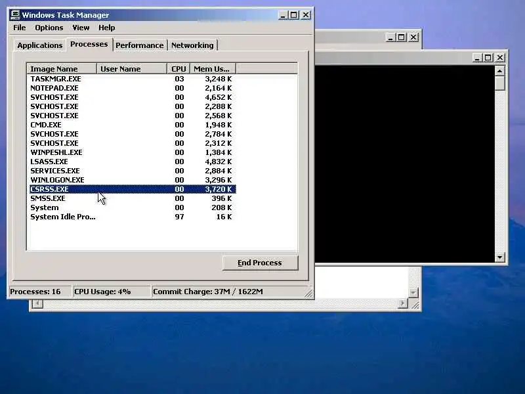The width and height of the screenshot is (525, 394).
Task: Switch to the Performance tab
Action: pyautogui.click(x=140, y=45)
